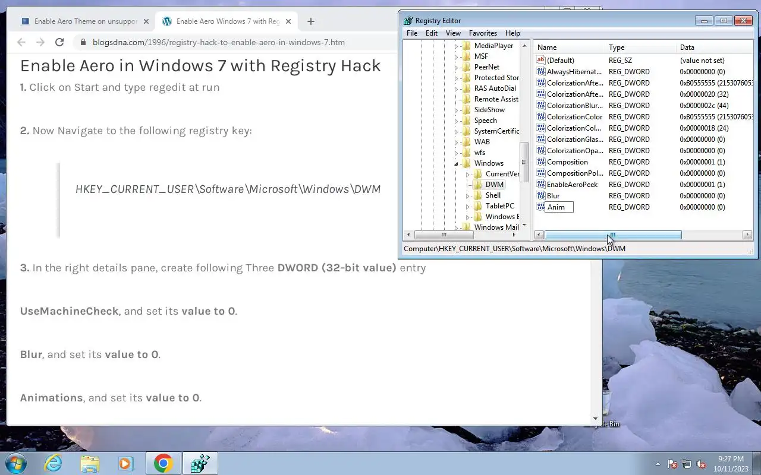761x475 pixels.
Task: Close the 'Enable Aero Windows 7 with Reg' tab
Action: [x=288, y=21]
